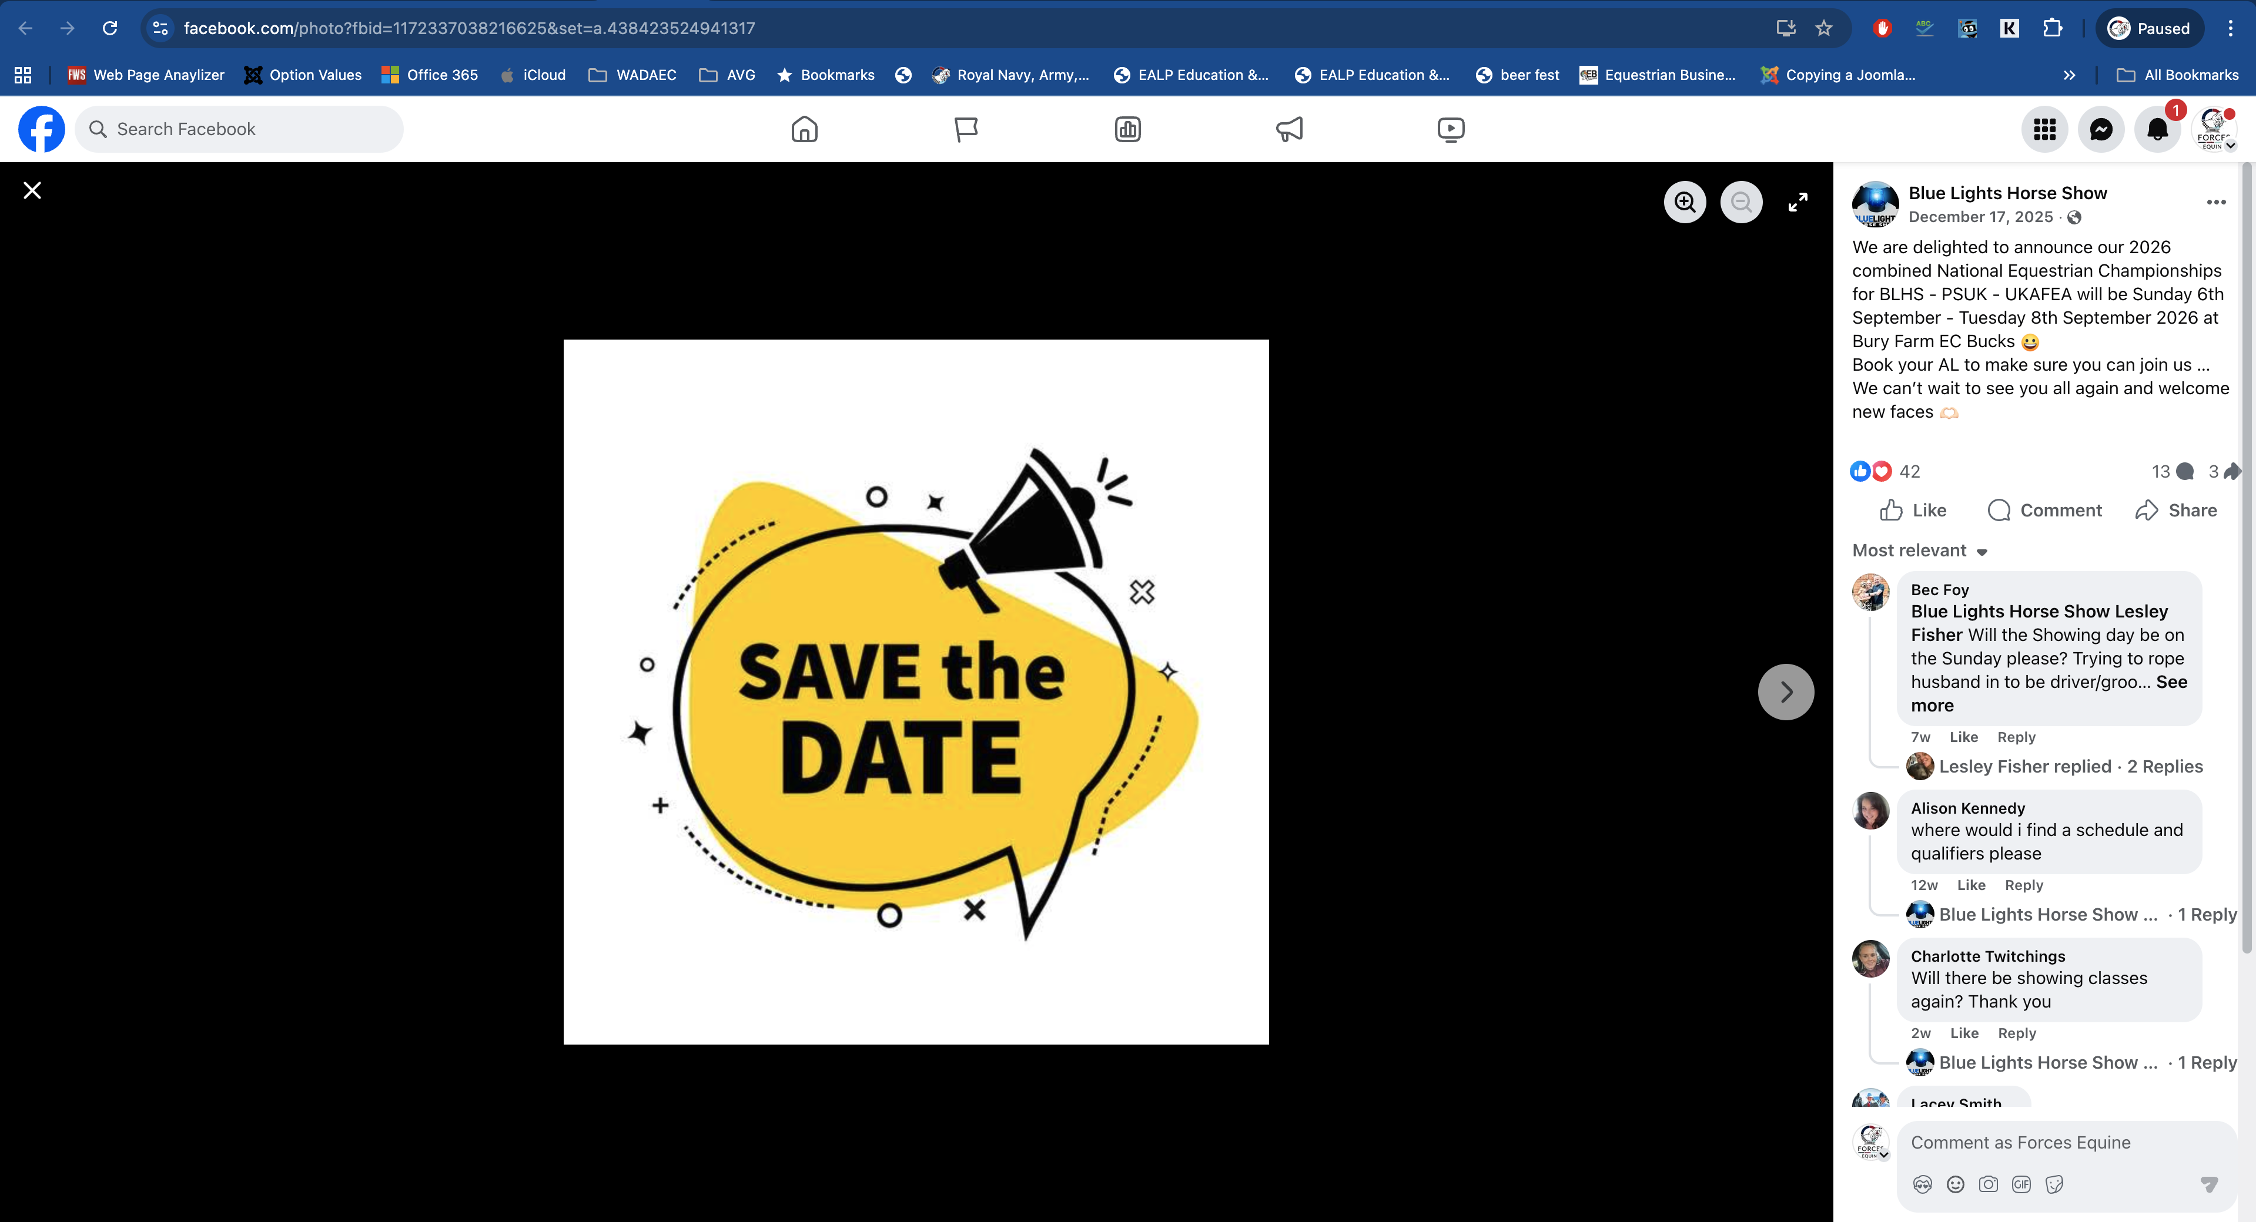This screenshot has width=2256, height=1222.
Task: Like Alison Kennedy's comment
Action: point(1970,885)
